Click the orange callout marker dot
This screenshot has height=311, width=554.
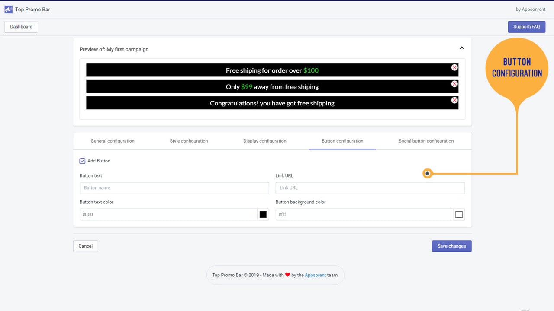(428, 174)
